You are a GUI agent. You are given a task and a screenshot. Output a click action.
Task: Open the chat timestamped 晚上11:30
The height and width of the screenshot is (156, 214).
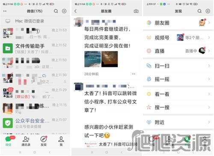pos(35,78)
